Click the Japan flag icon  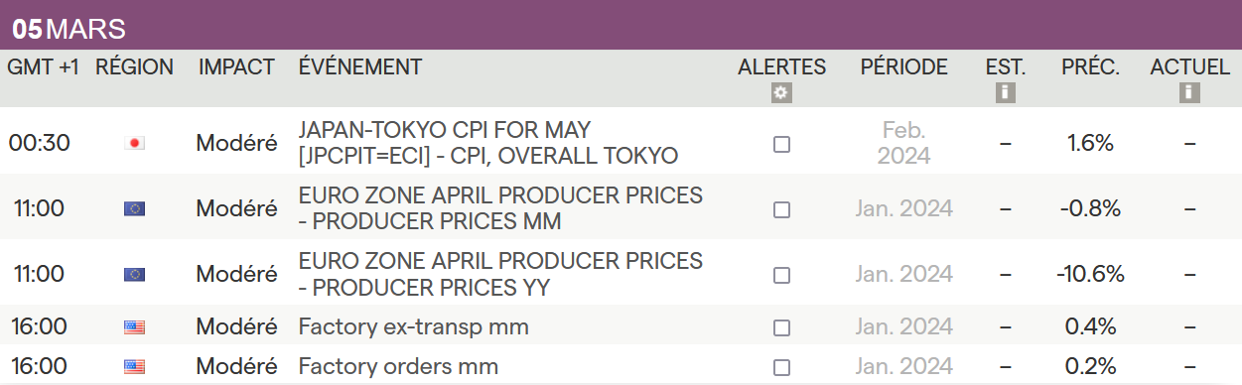tap(134, 143)
